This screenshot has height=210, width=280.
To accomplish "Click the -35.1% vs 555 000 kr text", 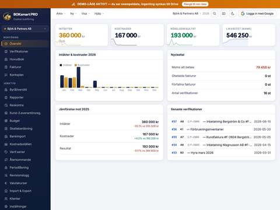I will [x=146, y=126].
